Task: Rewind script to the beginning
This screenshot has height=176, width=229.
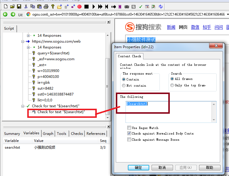Action: [x=107, y=6]
